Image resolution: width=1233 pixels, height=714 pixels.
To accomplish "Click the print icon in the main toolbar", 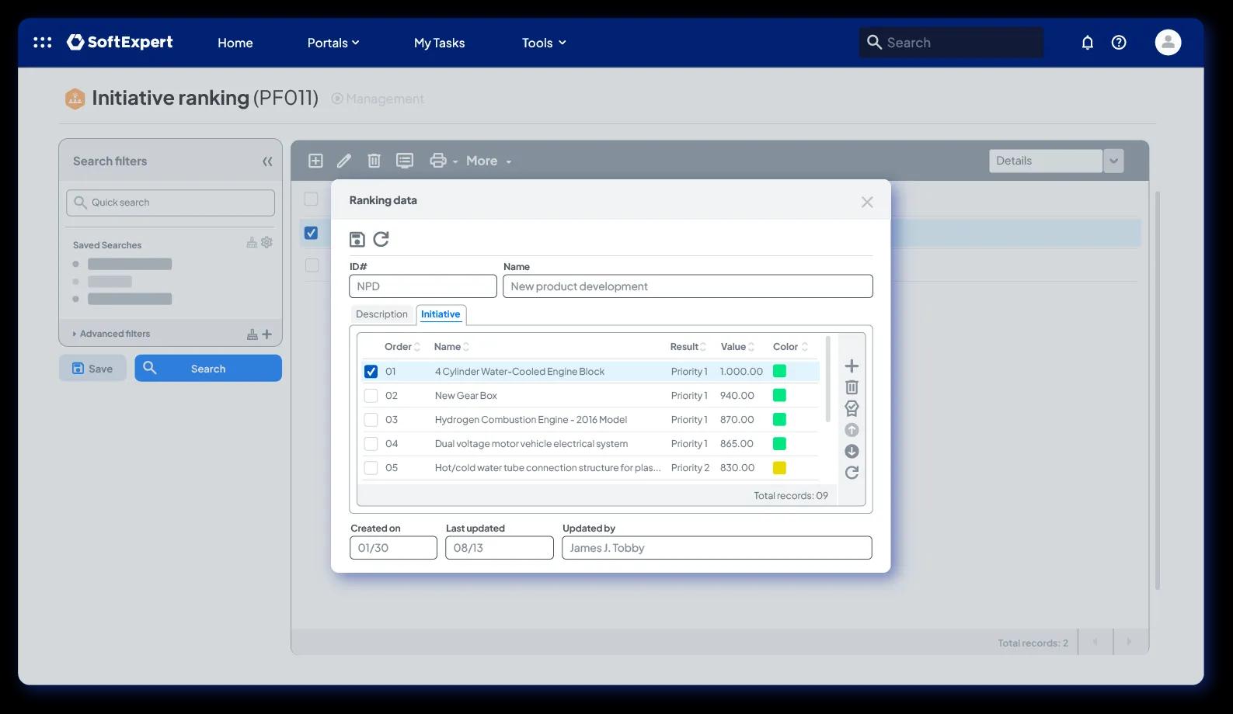I will (x=438, y=161).
